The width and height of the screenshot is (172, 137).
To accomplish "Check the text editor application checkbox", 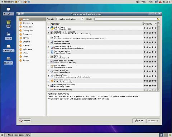I will click(x=48, y=66).
